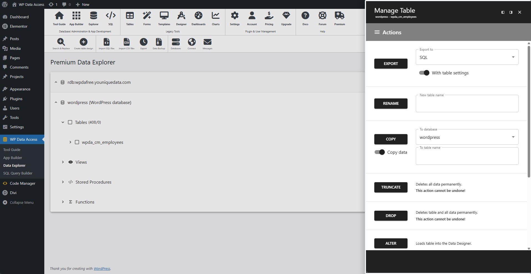Click the TRUNCATE button
The image size is (531, 274).
tap(391, 187)
